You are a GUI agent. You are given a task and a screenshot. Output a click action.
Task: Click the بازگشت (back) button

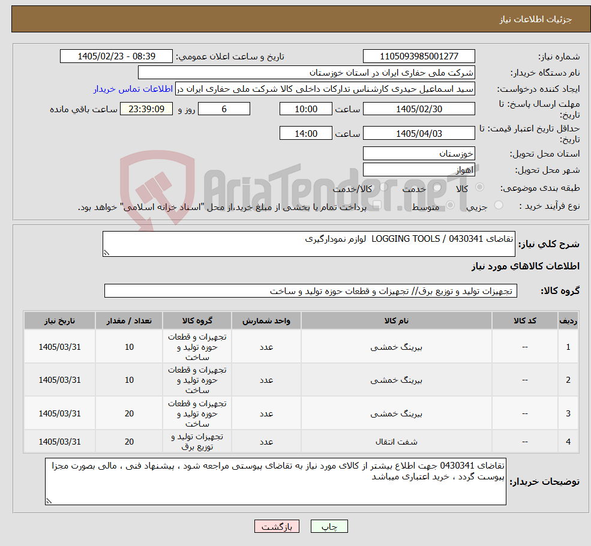click(277, 526)
